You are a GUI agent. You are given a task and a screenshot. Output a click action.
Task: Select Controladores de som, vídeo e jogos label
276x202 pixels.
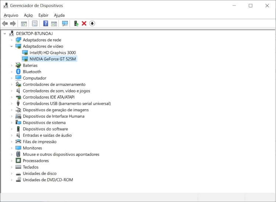(x=56, y=91)
